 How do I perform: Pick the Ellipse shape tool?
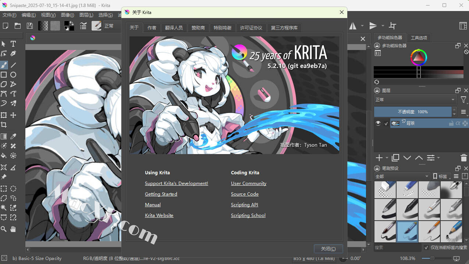pos(13,75)
